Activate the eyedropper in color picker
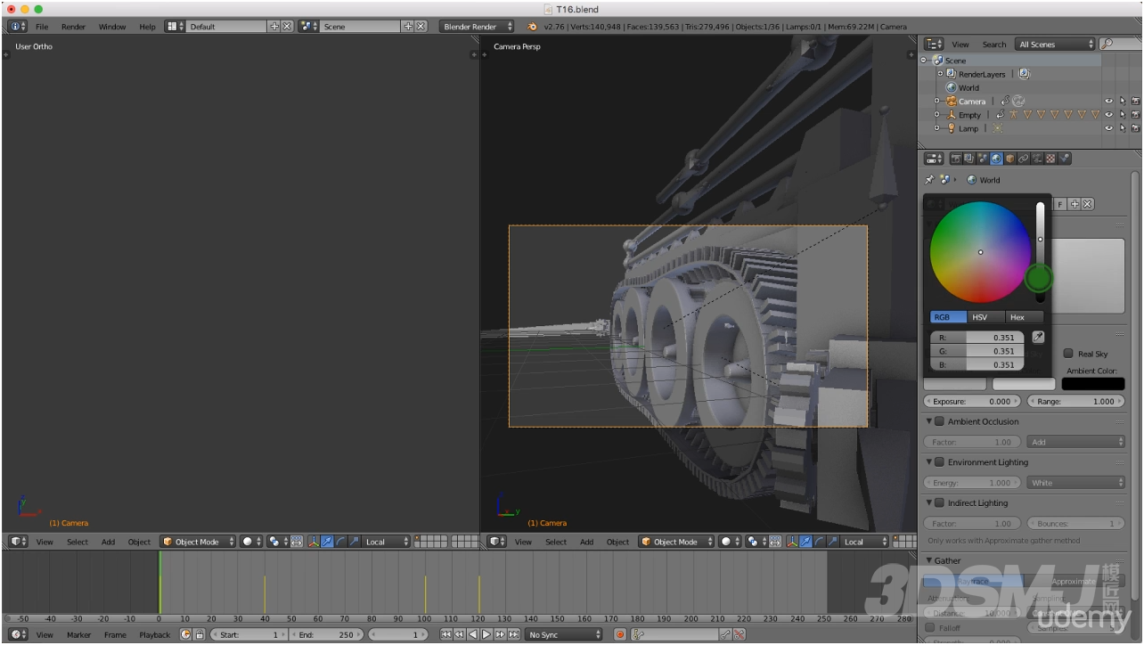This screenshot has height=645, width=1144. click(x=1038, y=338)
